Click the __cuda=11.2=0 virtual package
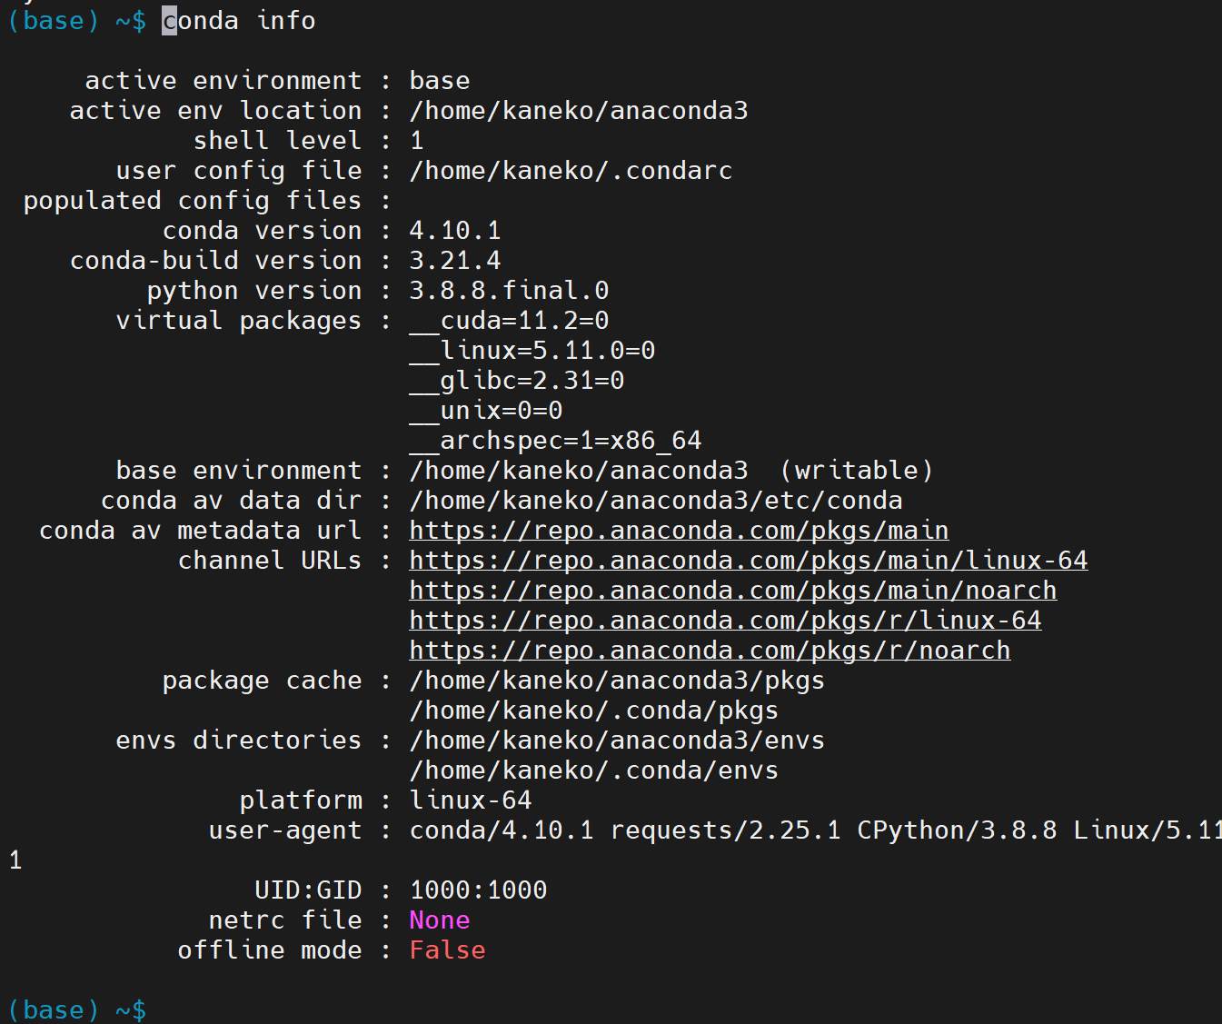This screenshot has width=1222, height=1024. click(x=509, y=321)
